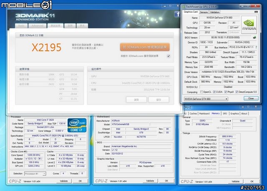Open the Graphics tab in CPU-Z
This screenshot has width=267, height=191.
pos(234,114)
